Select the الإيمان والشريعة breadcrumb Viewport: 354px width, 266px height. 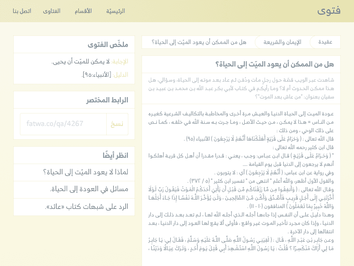[x=282, y=42]
